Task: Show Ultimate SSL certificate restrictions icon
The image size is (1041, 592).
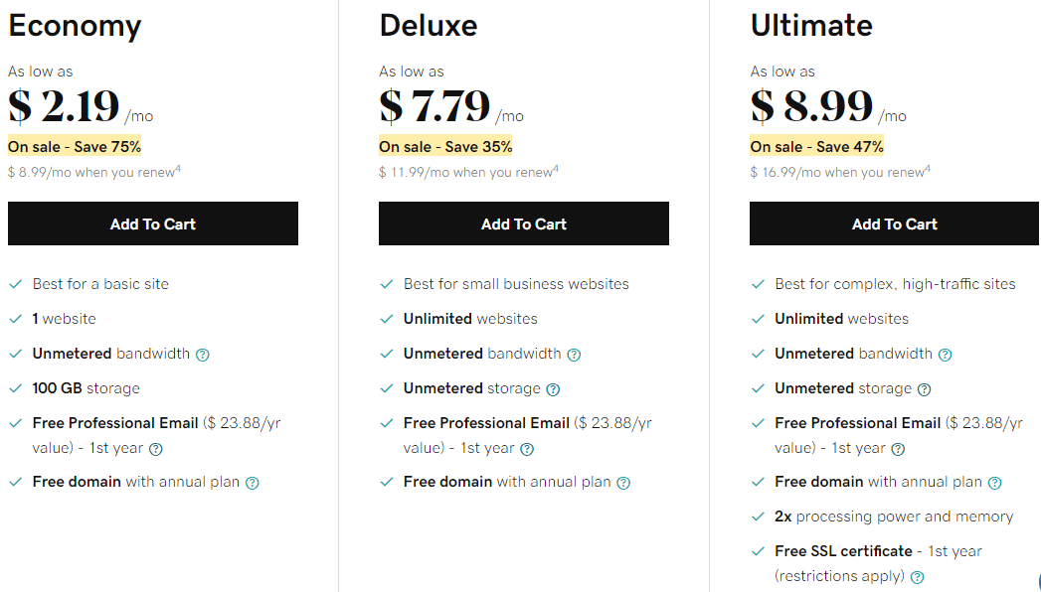Action: pyautogui.click(x=918, y=577)
